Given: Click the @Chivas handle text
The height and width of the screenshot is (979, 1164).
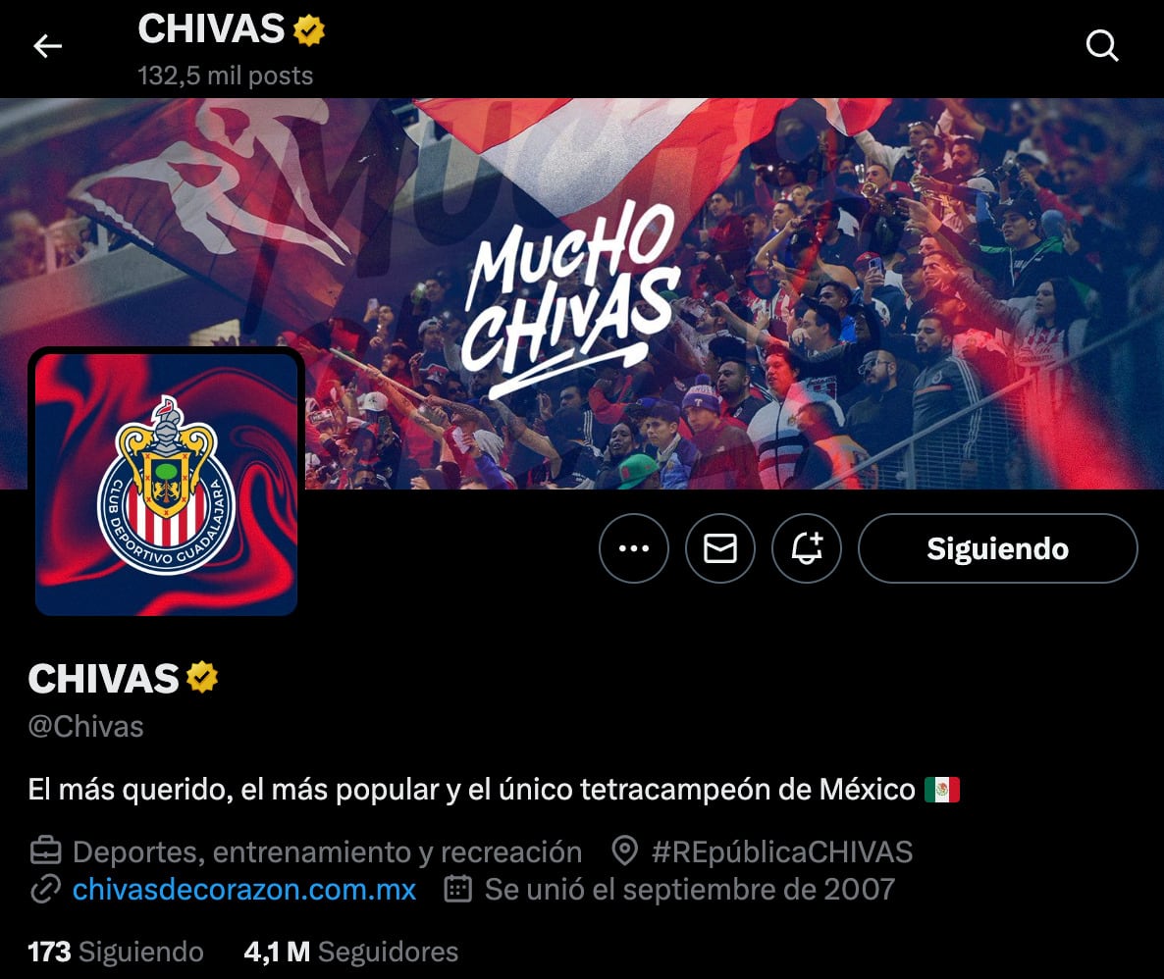Looking at the screenshot, I should pyautogui.click(x=86, y=727).
